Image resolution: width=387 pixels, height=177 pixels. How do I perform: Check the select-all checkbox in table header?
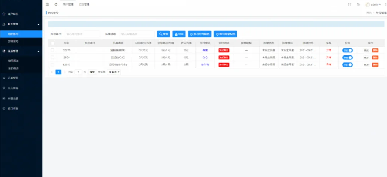(53, 43)
